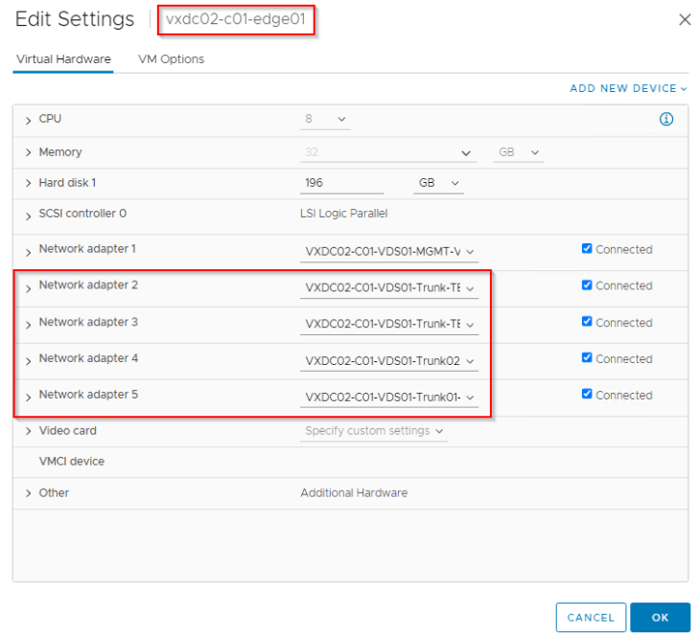Viewport: 700px width, 637px height.
Task: Select the Virtual Hardware tab
Action: tap(63, 58)
